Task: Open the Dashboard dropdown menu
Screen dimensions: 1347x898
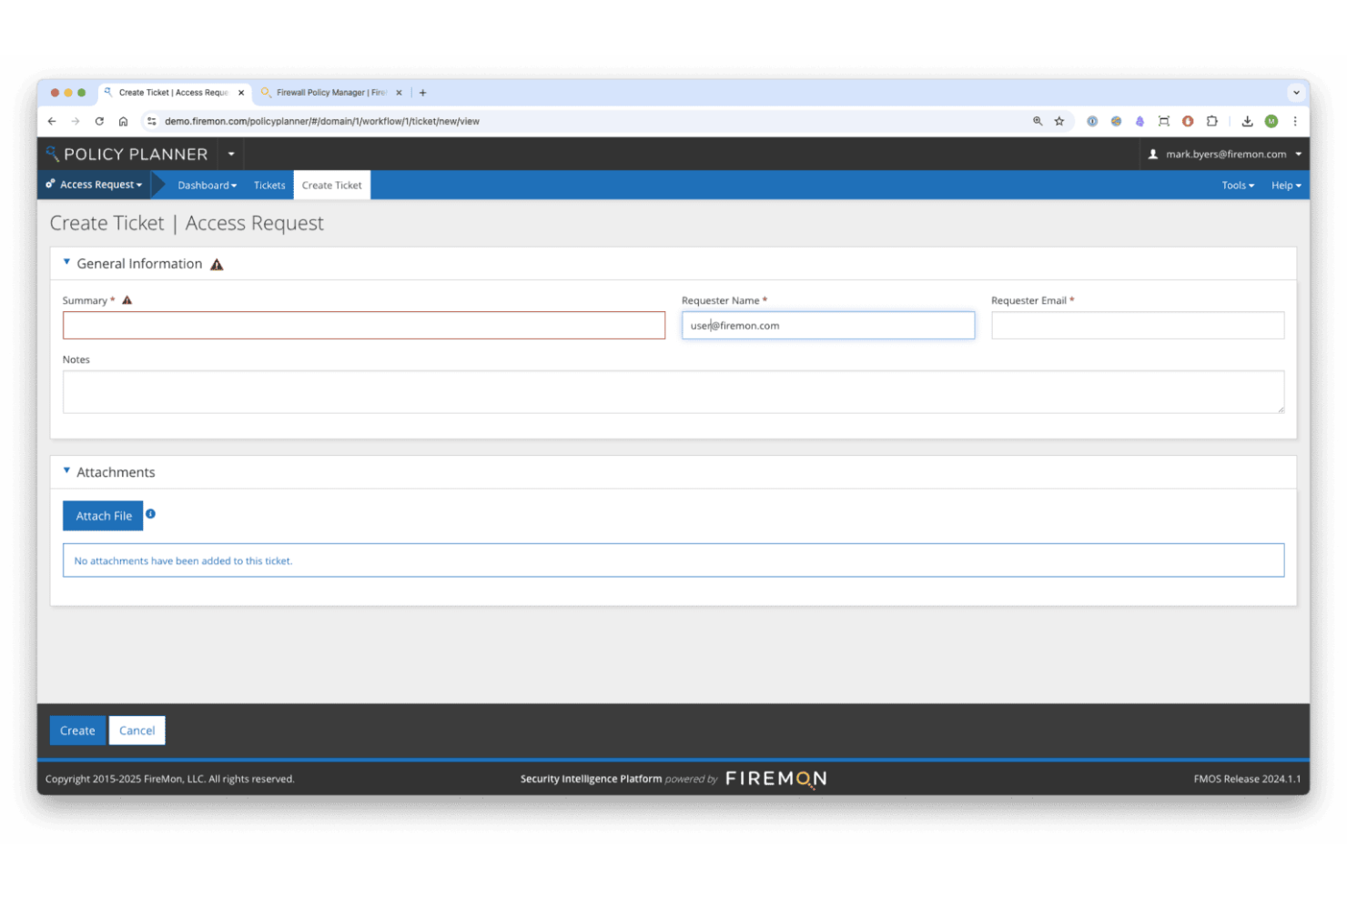Action: click(x=207, y=185)
